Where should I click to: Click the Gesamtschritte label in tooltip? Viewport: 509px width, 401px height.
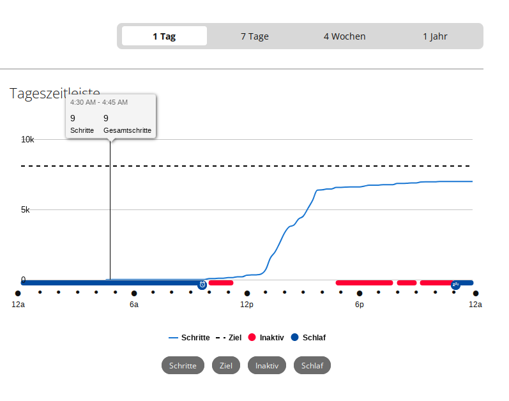[127, 130]
